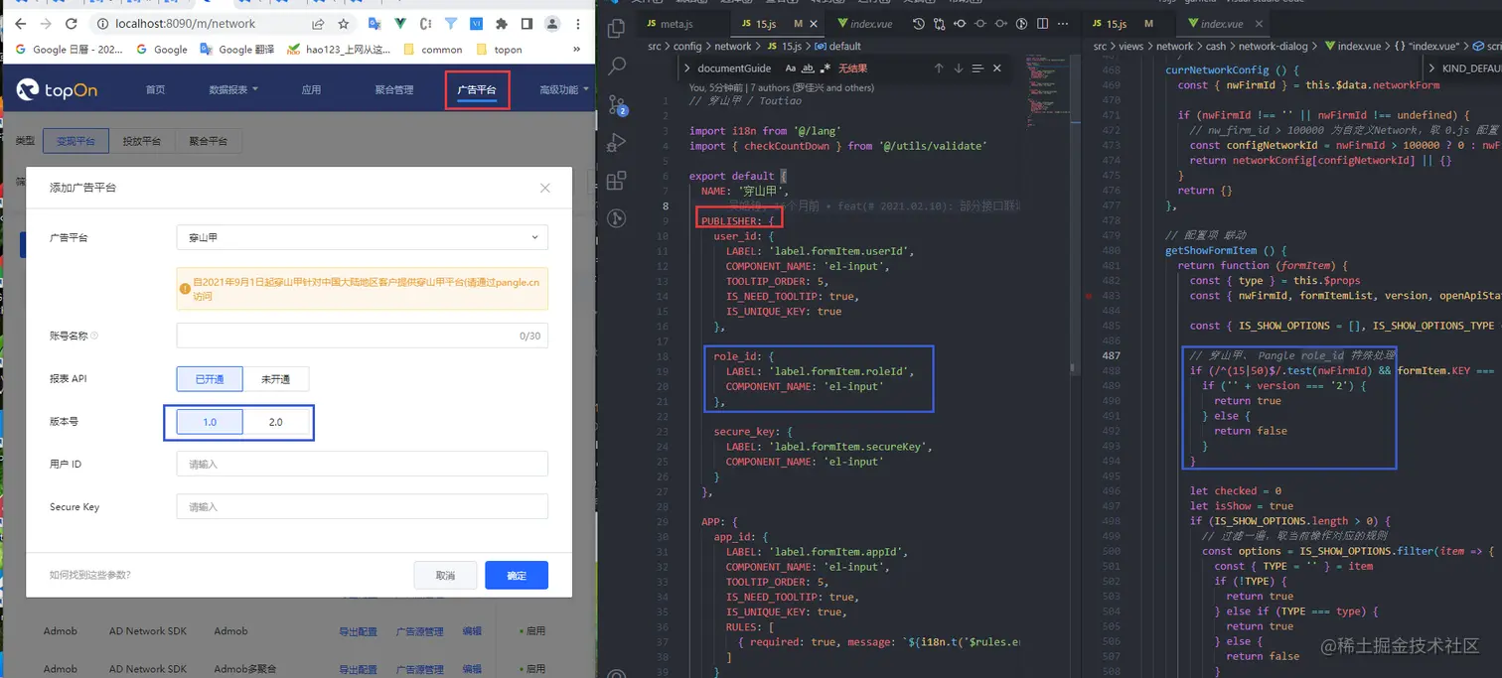Open the Chrome extensions puzzle icon

click(x=502, y=24)
